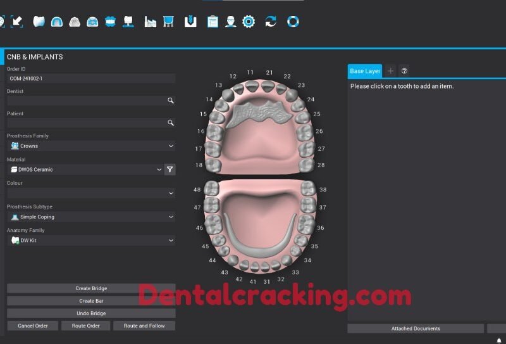The width and height of the screenshot is (506, 344).
Task: Click the notification bell icon
Action: point(498,341)
